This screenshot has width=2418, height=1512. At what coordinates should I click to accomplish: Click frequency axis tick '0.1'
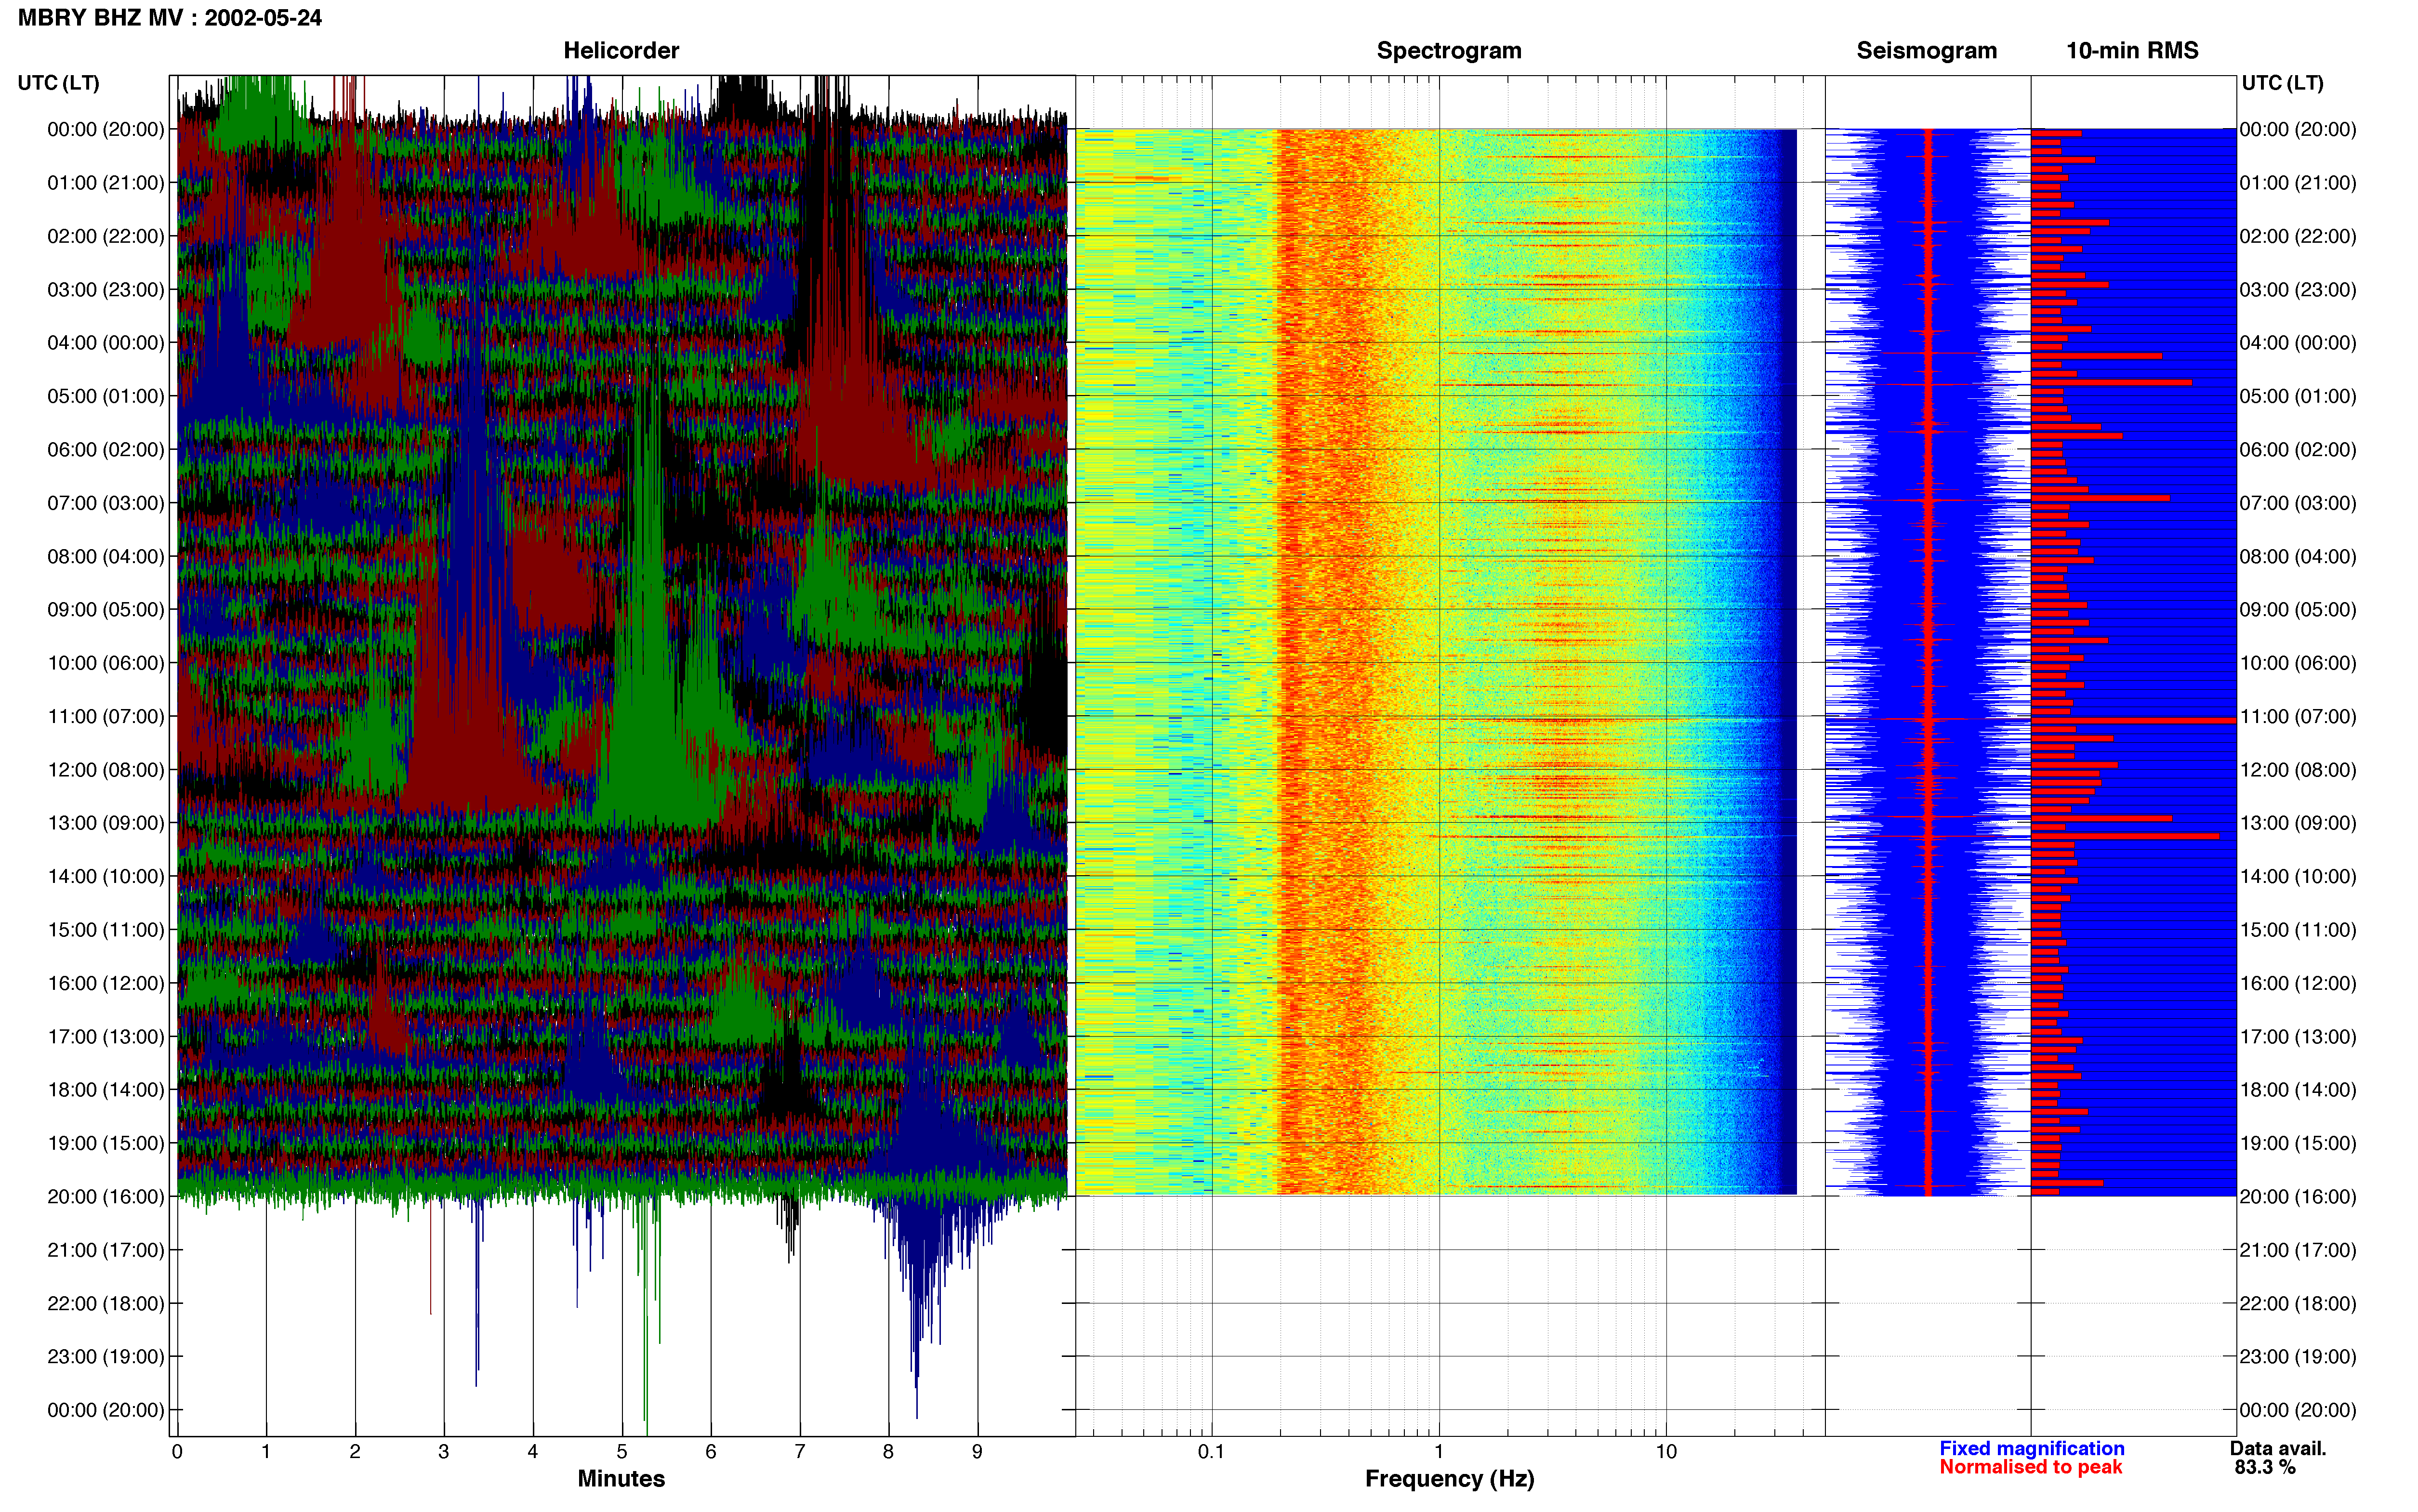(1211, 1452)
